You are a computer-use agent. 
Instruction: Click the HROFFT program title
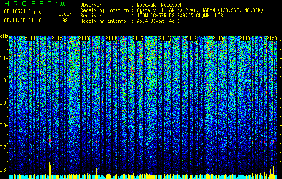[x=28, y=4]
